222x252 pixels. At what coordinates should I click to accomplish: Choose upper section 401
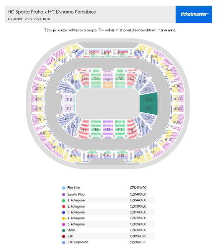point(106,53)
